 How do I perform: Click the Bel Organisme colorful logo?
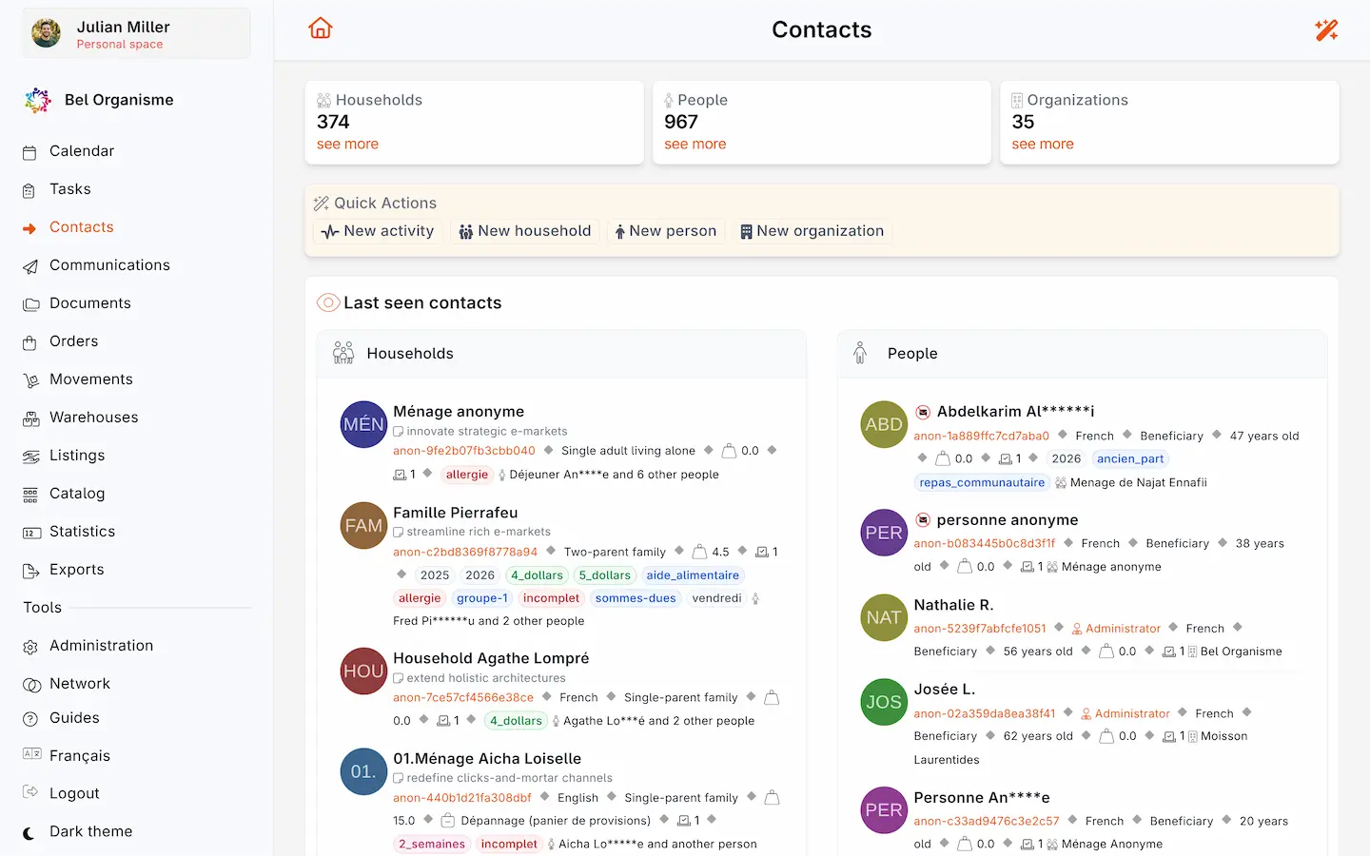[38, 100]
